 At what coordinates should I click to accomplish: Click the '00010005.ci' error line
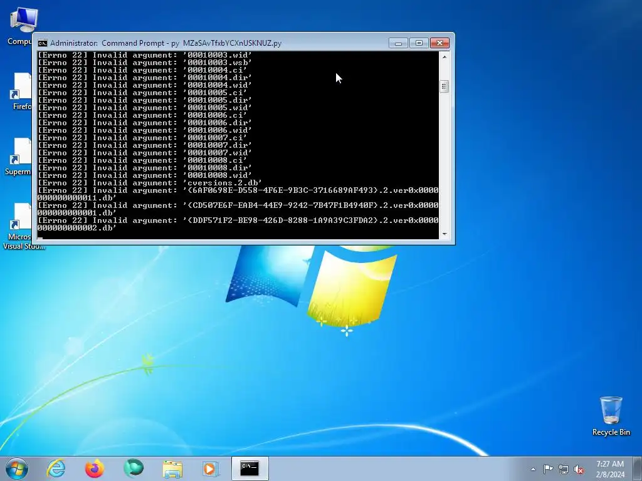coord(142,93)
